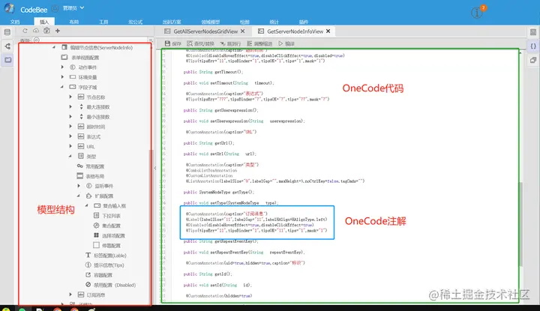This screenshot has height=311, width=540.
Task: Click the 查找/替换 find-replace button
Action: click(x=201, y=43)
